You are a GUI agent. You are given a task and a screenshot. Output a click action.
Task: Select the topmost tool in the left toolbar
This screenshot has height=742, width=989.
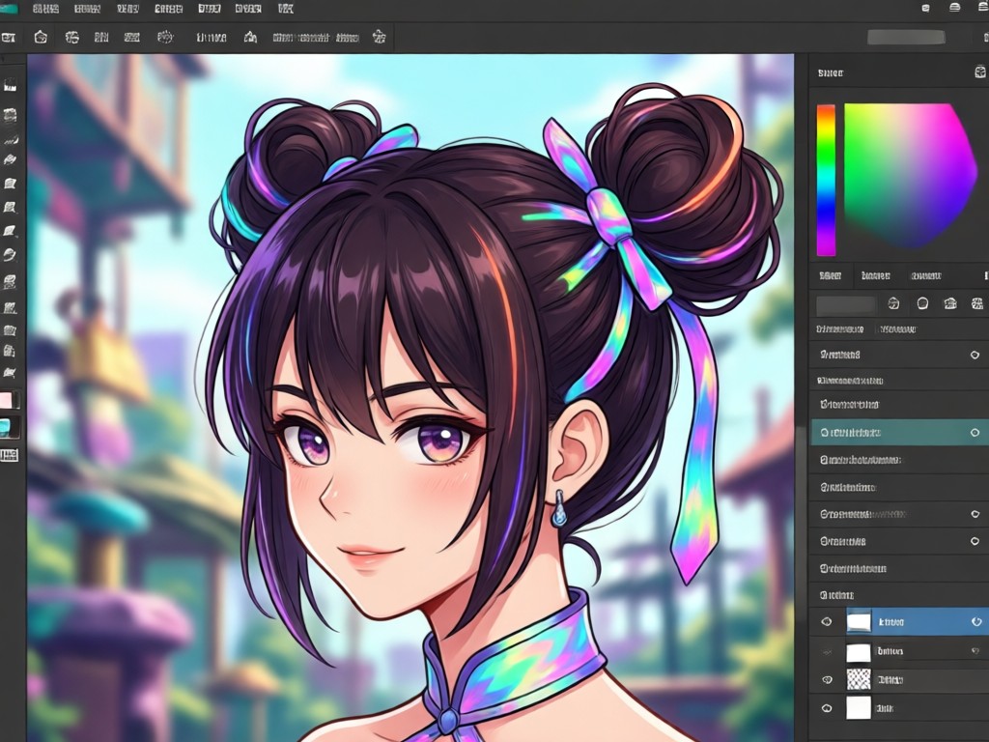[x=10, y=86]
